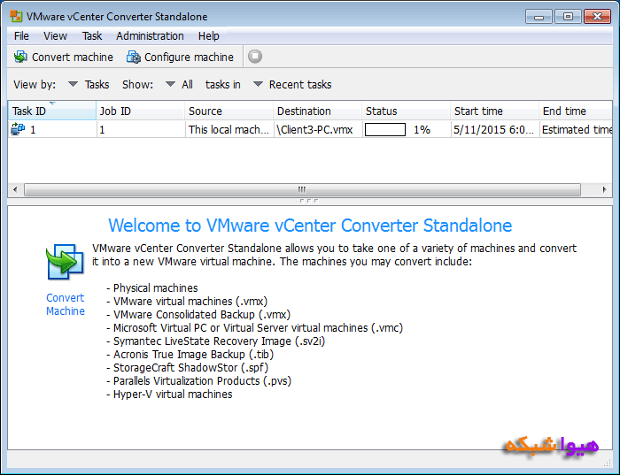620x475 pixels.
Task: Click the Configure machine toolbar icon
Action: point(133,57)
